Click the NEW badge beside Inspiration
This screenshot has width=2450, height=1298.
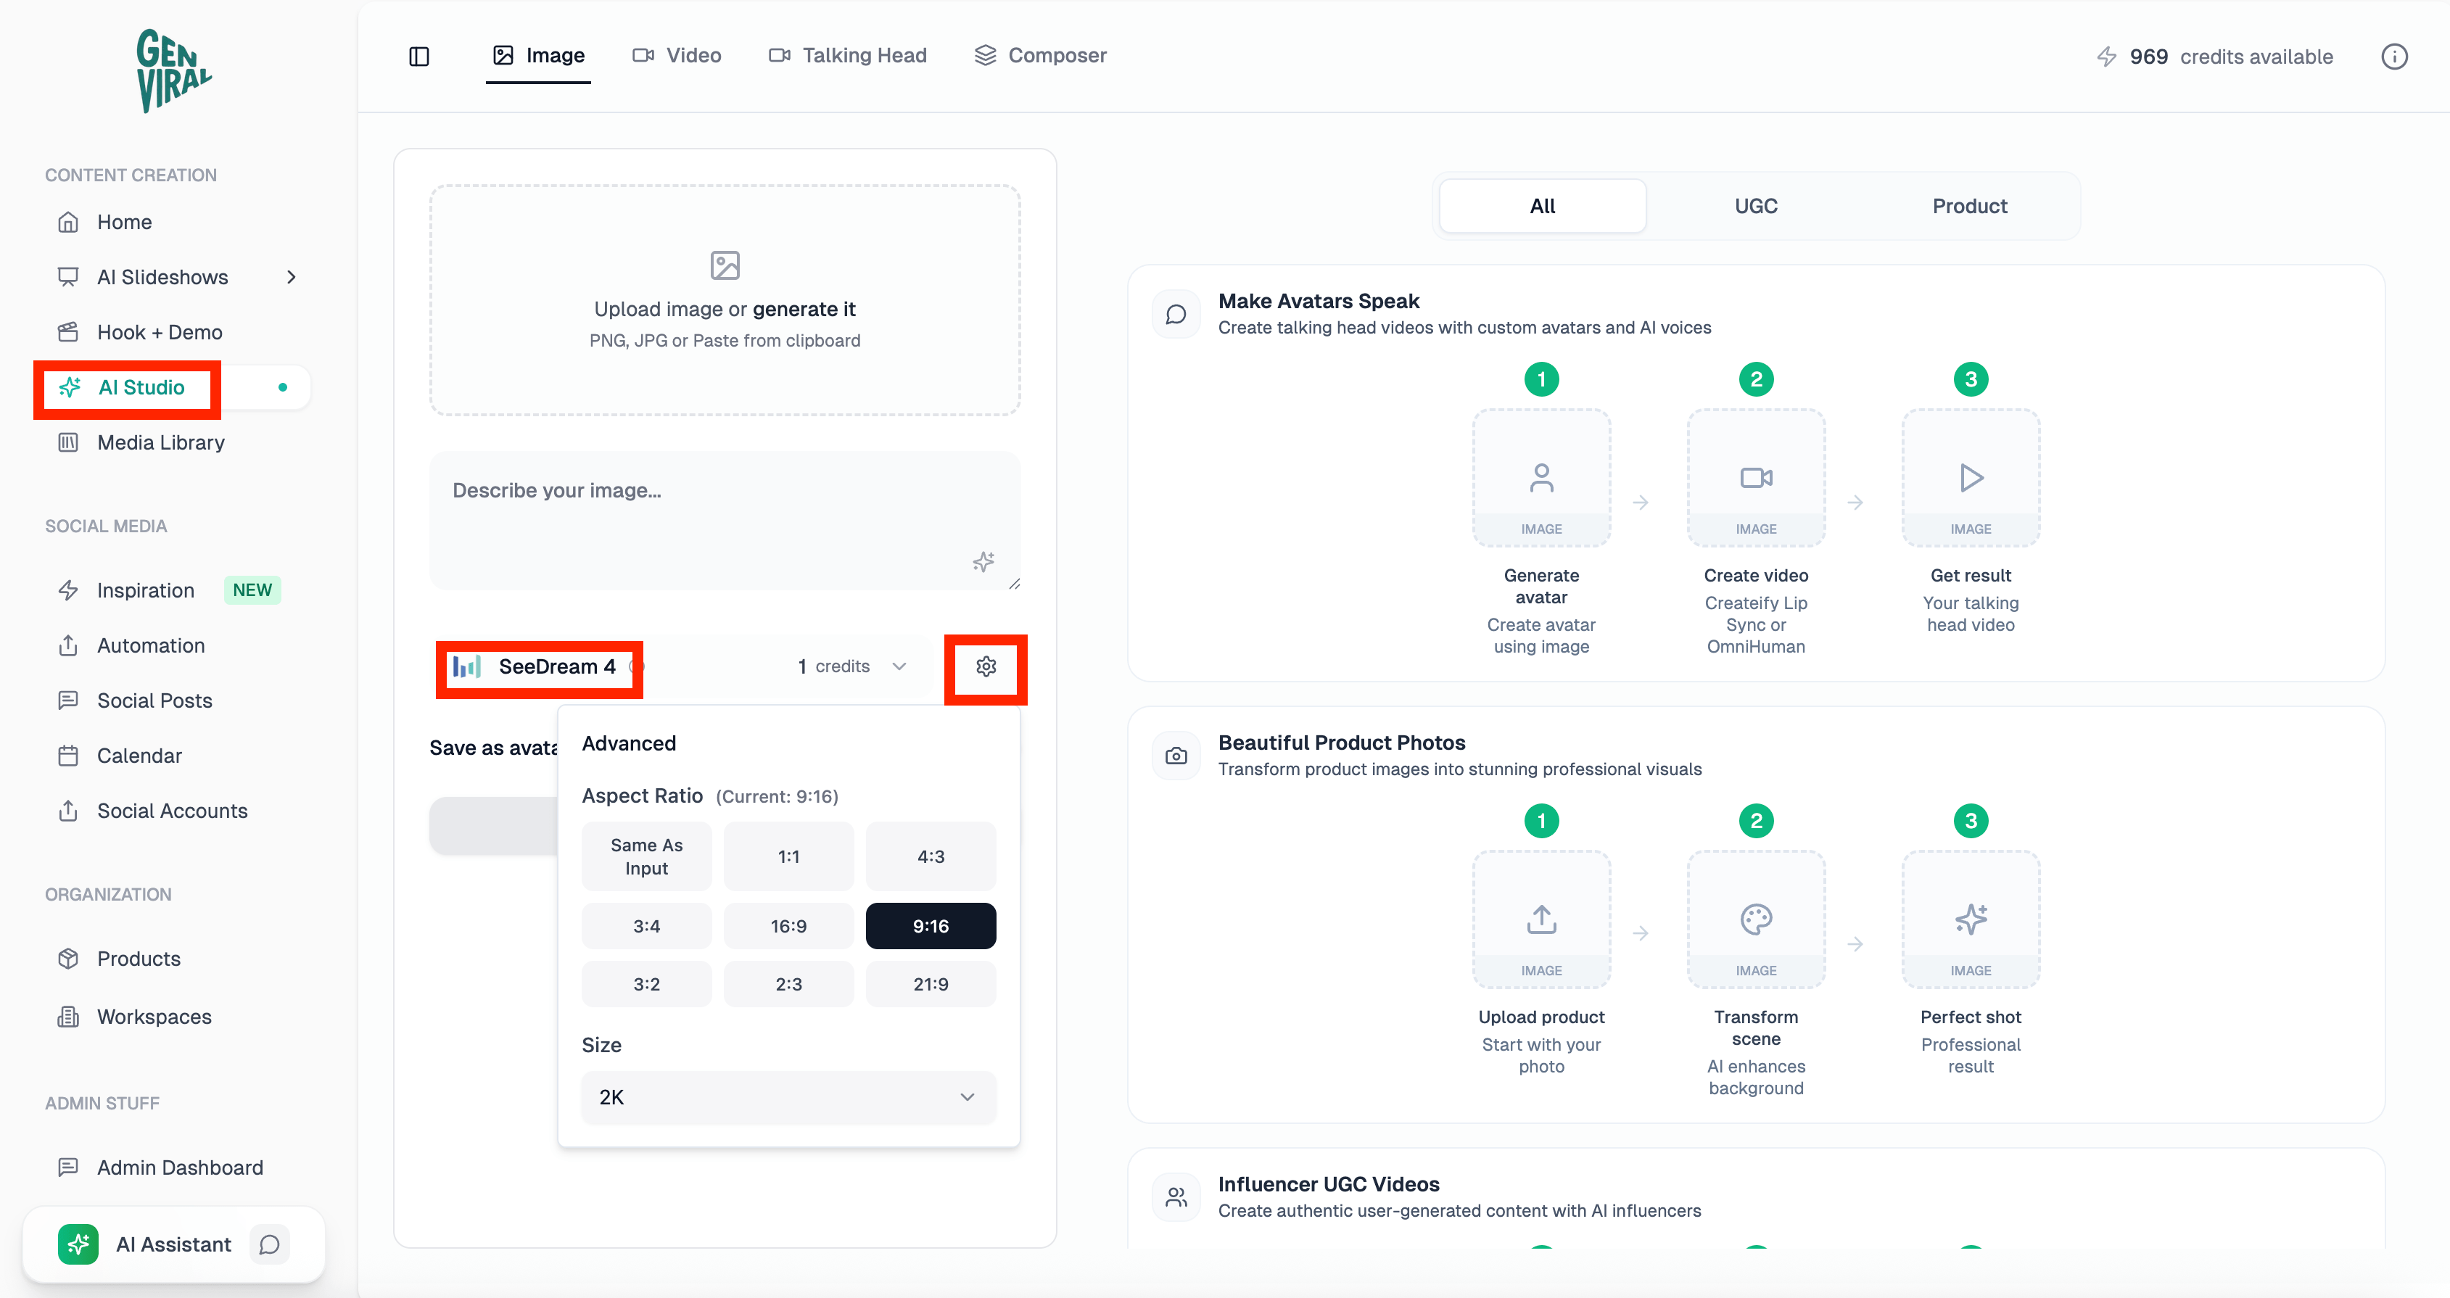[x=252, y=590]
